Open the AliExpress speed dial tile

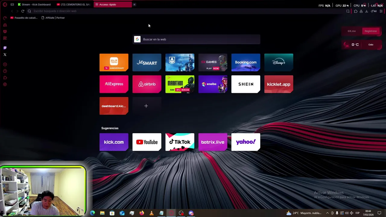click(x=114, y=84)
